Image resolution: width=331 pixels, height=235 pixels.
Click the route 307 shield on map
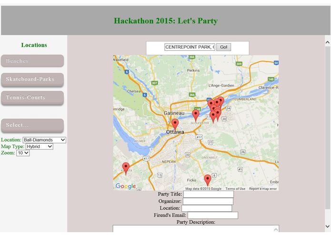coord(154,83)
